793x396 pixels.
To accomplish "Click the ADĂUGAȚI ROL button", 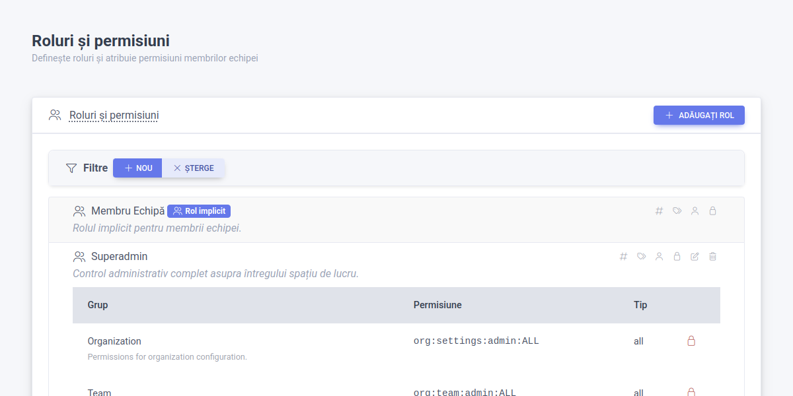I will click(x=699, y=115).
